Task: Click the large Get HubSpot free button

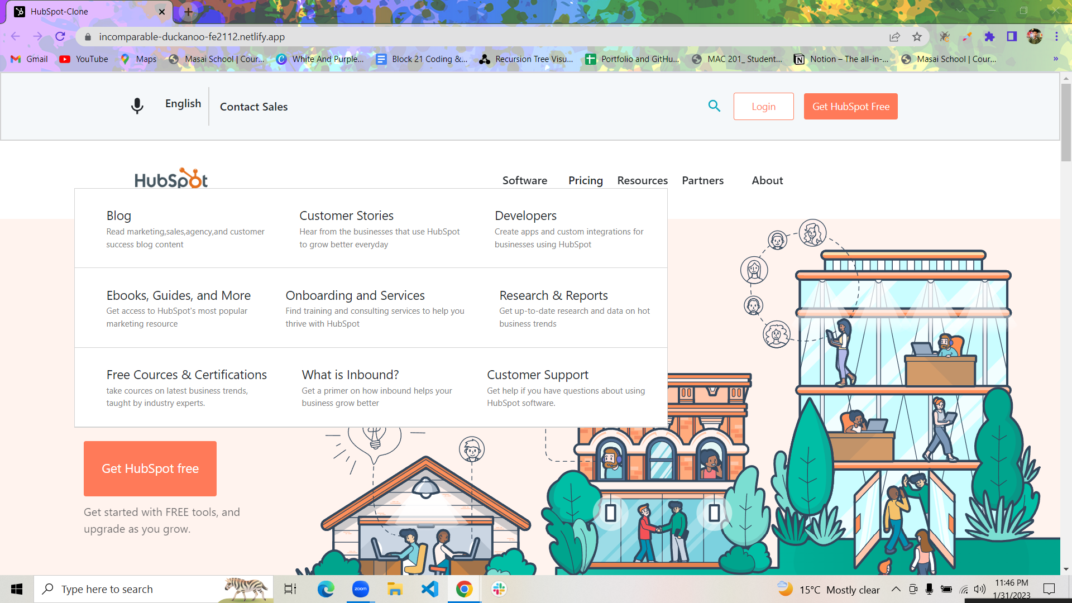Action: [150, 468]
